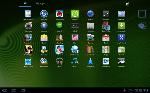Switch to the All apps tab
Screen dimensions: 150x93
point(25,3)
